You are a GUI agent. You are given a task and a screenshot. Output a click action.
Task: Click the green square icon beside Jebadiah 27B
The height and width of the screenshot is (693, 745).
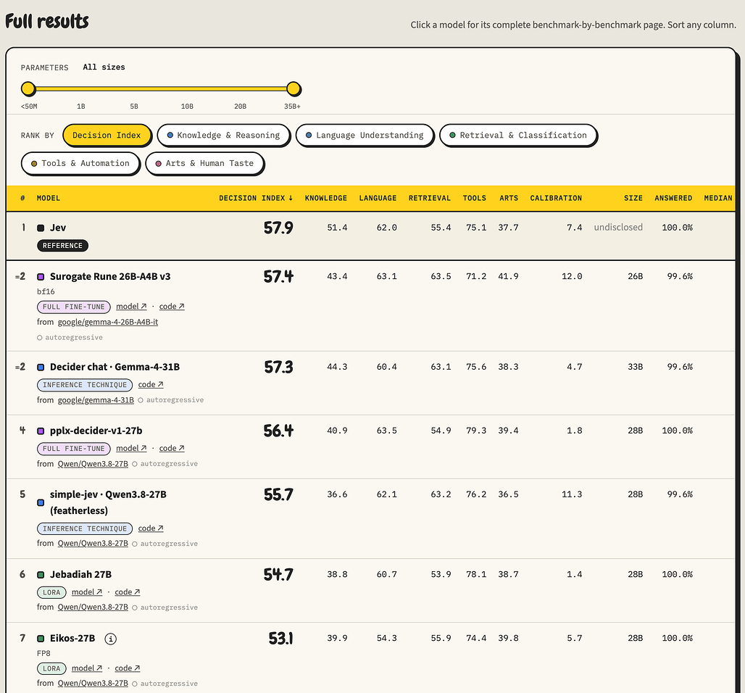[41, 575]
